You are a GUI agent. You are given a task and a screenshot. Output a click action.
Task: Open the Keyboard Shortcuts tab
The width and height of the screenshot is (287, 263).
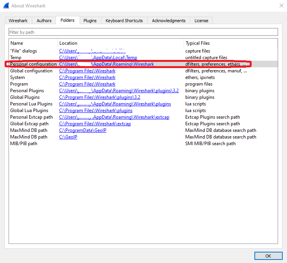pyautogui.click(x=124, y=21)
